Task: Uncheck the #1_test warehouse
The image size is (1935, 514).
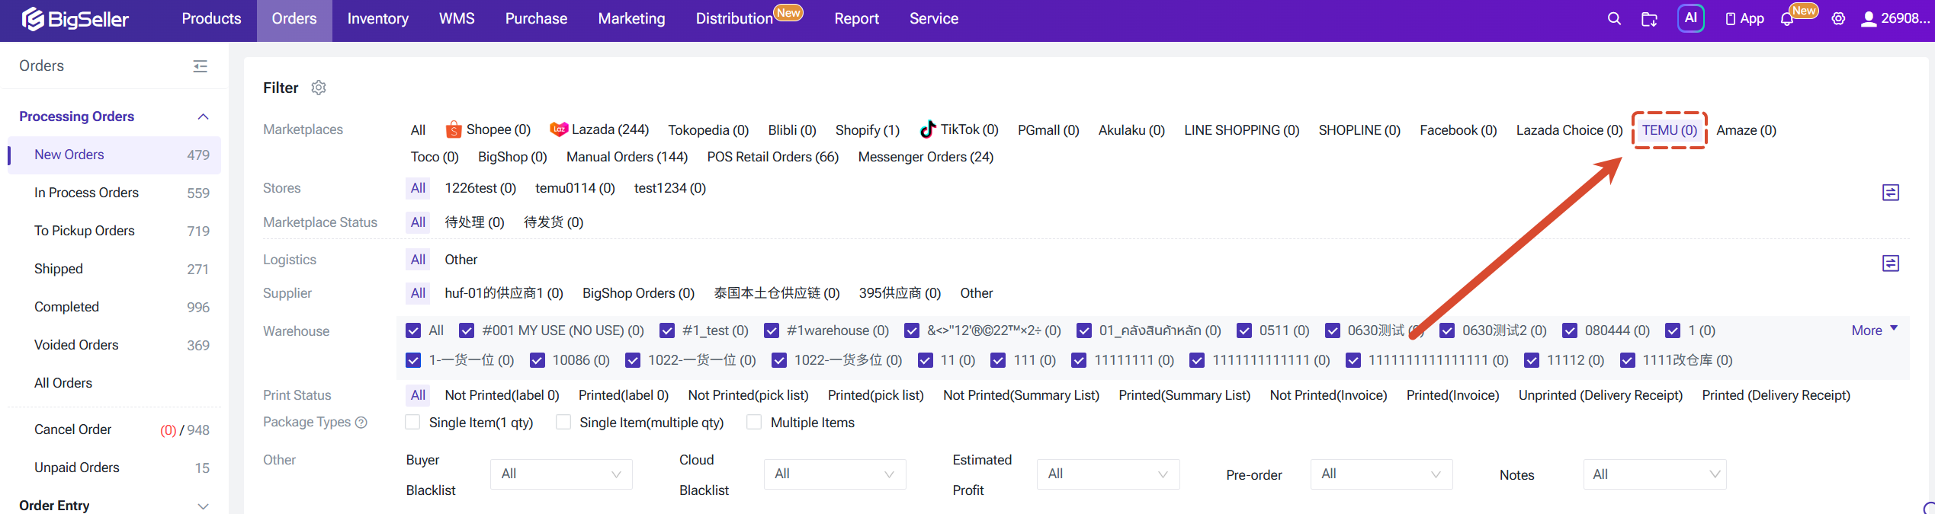Action: point(667,330)
